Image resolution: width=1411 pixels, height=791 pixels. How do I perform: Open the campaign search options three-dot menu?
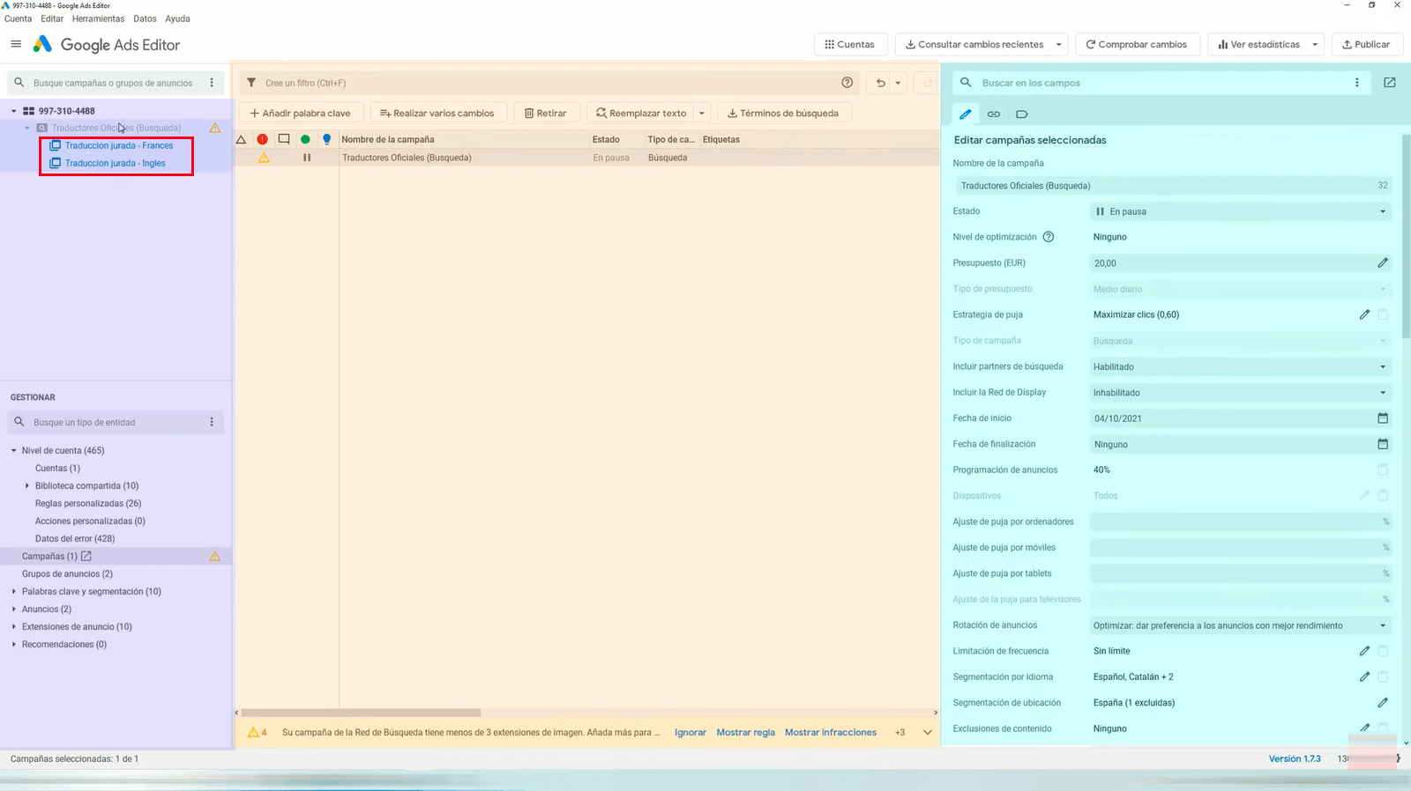[212, 83]
